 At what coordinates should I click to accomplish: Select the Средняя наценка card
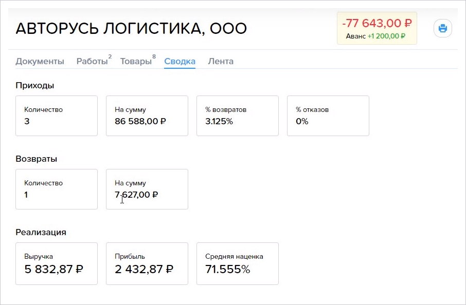coord(238,263)
